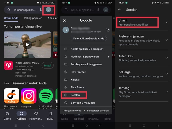Image resolution: width=172 pixels, height=129 pixels.
Task: Tap the first screen recent apps navigation button
Action: [x=16, y=125]
